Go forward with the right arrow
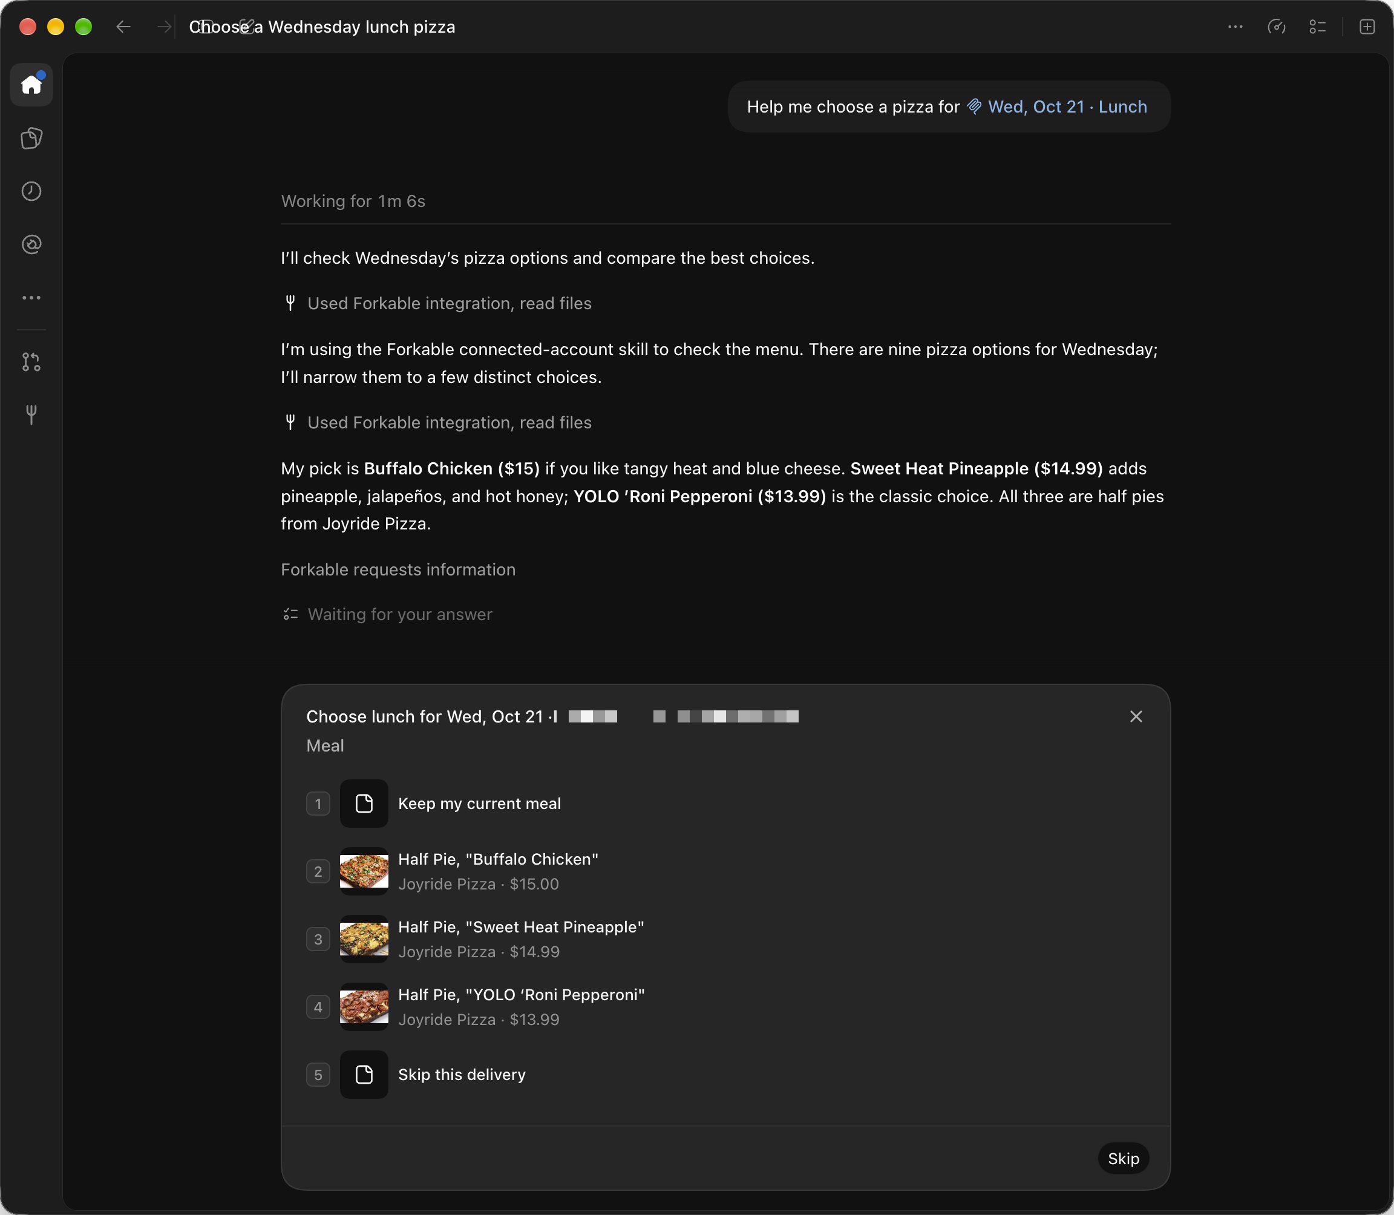 [163, 27]
